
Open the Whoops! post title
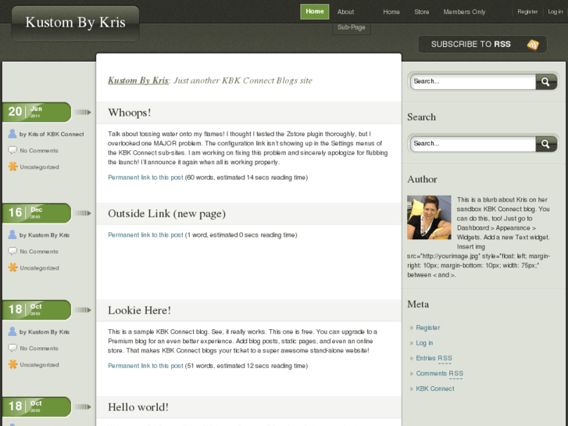tap(130, 113)
